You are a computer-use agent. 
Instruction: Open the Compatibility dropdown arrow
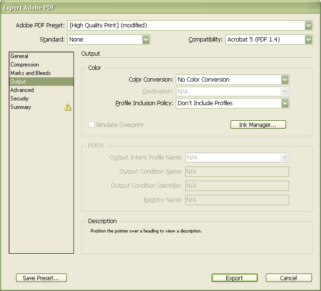point(308,40)
